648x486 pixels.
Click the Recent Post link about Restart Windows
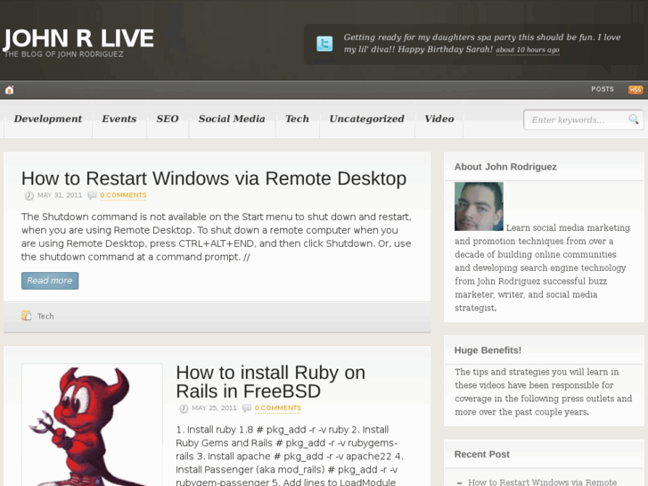pyautogui.click(x=542, y=482)
